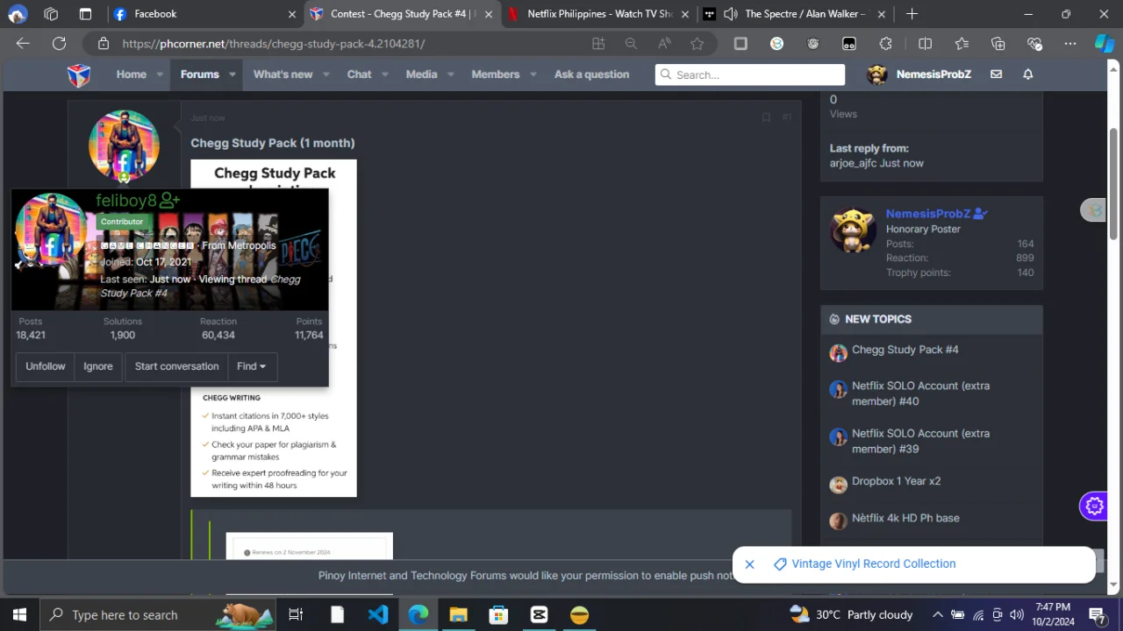Show hidden system tray icons
The height and width of the screenshot is (631, 1123).
(x=937, y=614)
